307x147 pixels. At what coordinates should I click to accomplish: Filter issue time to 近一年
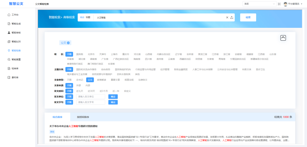point(116,91)
